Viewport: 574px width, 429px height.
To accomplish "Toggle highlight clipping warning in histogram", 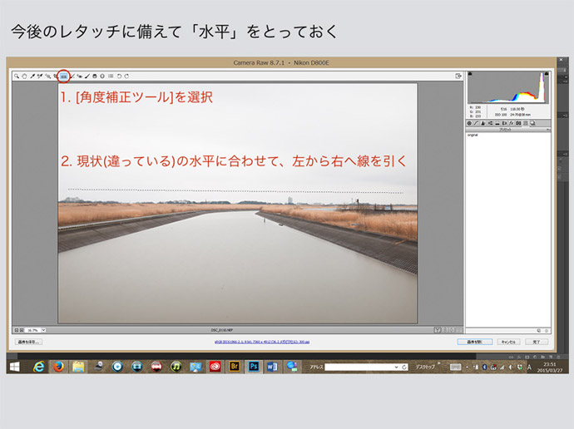I will (x=547, y=74).
